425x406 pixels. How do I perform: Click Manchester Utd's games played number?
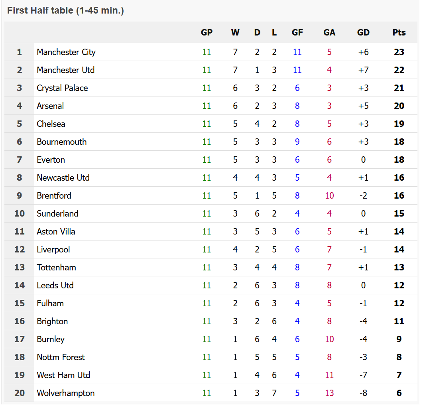[207, 70]
